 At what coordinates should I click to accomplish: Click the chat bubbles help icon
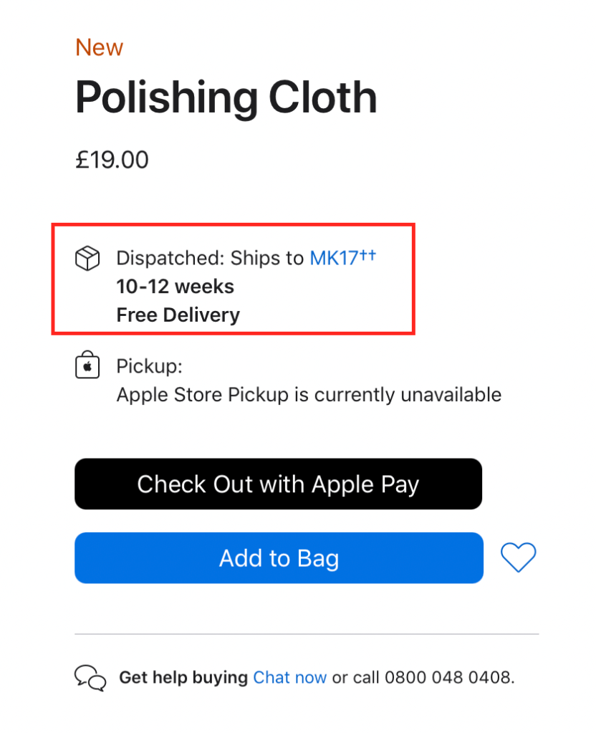[90, 677]
